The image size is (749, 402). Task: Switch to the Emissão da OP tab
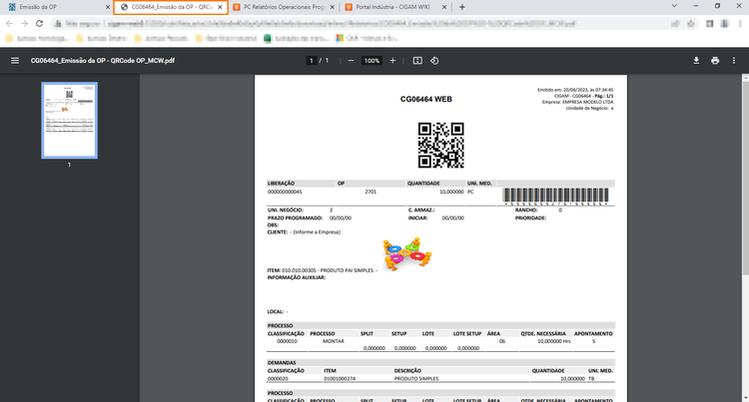(x=57, y=7)
